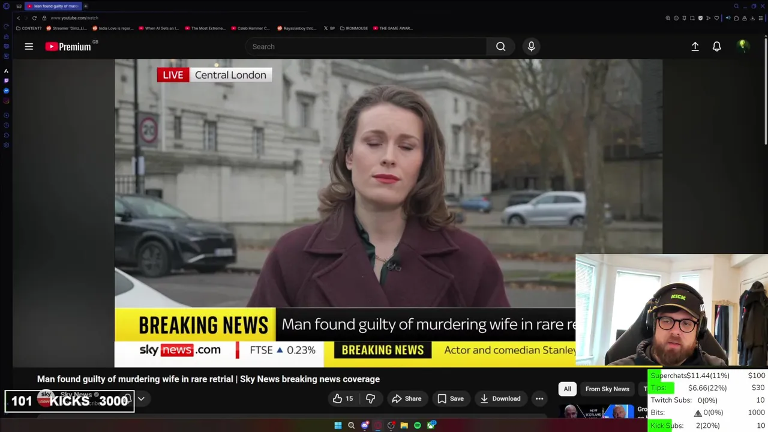The width and height of the screenshot is (768, 432).
Task: Select the From Sky News chip
Action: pyautogui.click(x=607, y=389)
